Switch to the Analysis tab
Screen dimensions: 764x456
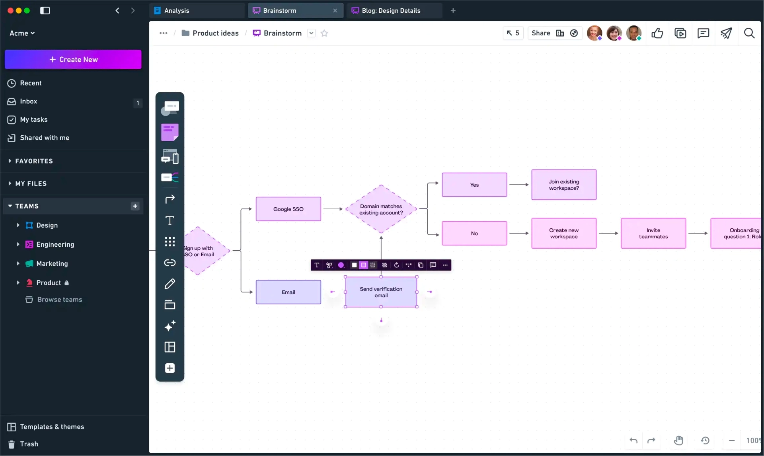pyautogui.click(x=177, y=11)
